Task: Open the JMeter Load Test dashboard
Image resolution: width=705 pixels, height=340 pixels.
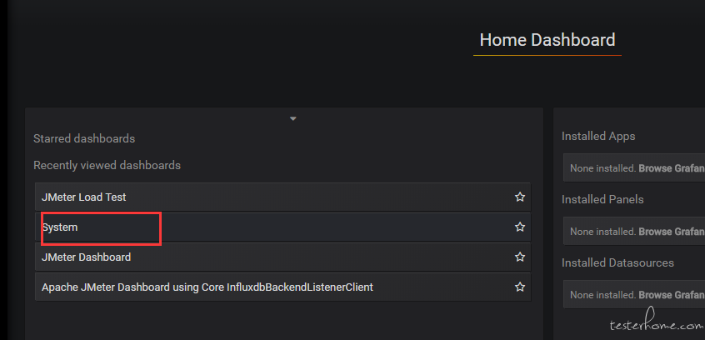Action: coord(84,197)
